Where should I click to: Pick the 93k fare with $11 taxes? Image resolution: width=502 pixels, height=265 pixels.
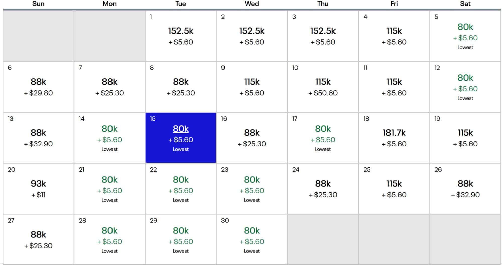[x=38, y=188]
